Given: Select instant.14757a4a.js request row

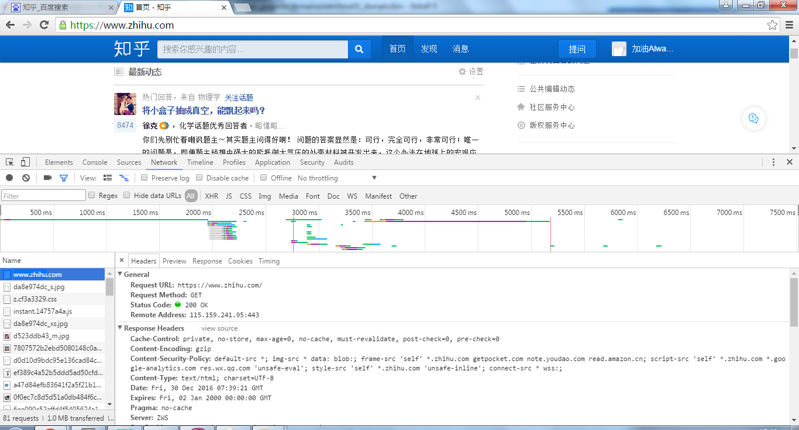Looking at the screenshot, I should 53,311.
